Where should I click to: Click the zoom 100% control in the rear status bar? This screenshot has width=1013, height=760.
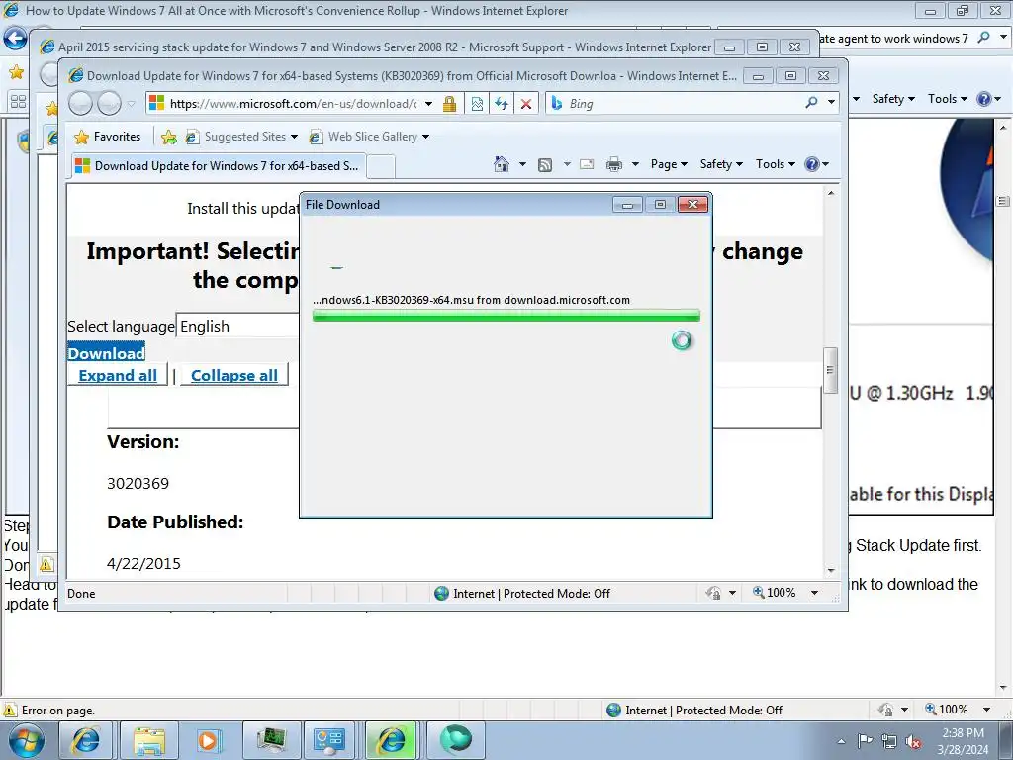(947, 710)
